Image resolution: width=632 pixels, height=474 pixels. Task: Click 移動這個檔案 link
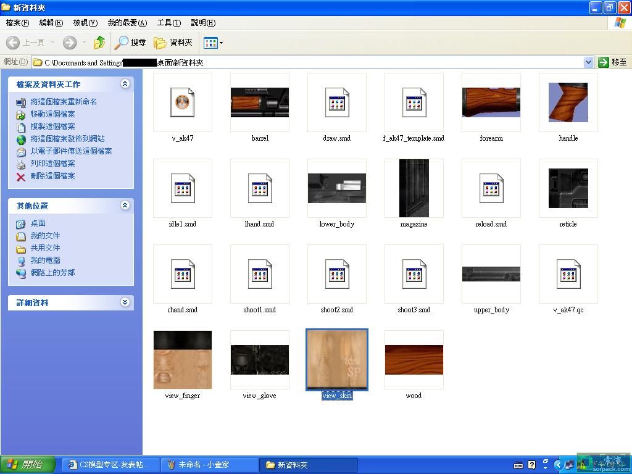click(x=53, y=114)
